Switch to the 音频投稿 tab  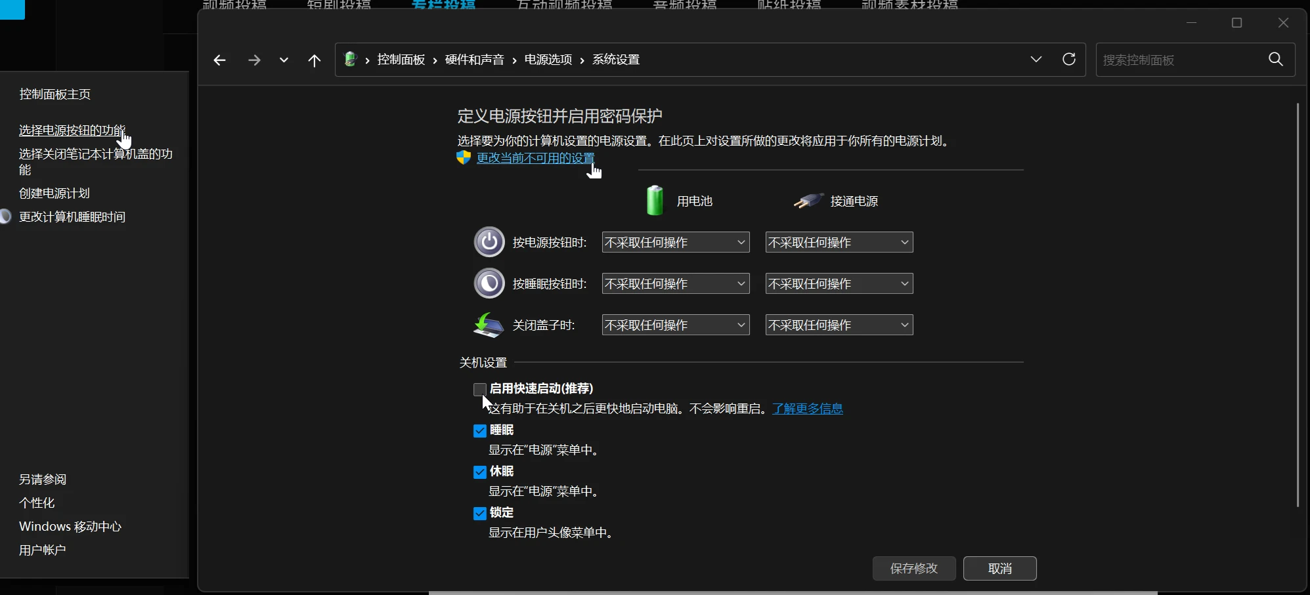[686, 5]
